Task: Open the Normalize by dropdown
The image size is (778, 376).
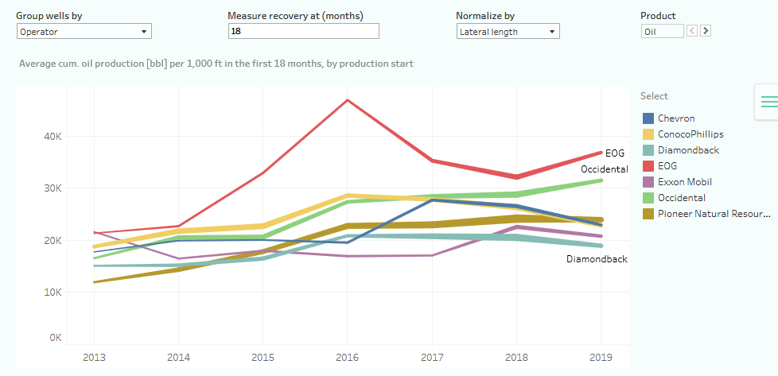Action: pos(508,31)
